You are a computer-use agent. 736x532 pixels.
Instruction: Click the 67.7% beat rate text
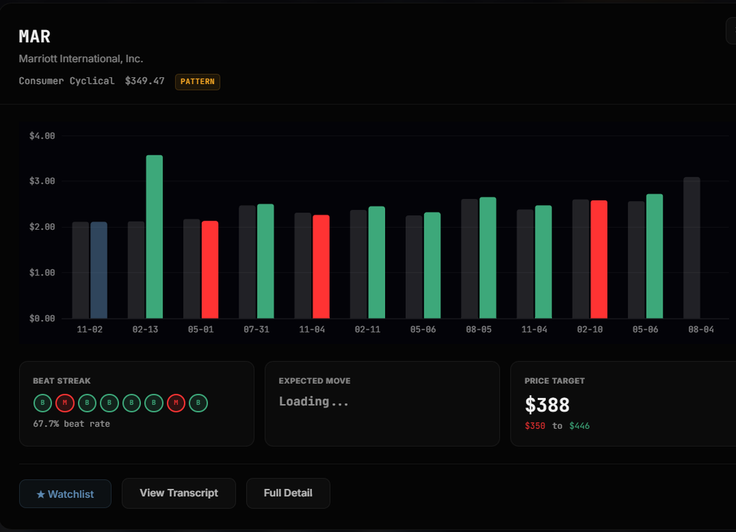pos(72,424)
